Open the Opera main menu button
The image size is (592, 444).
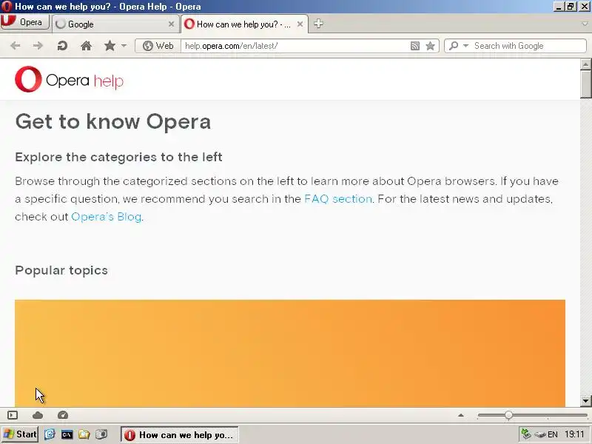pyautogui.click(x=25, y=22)
